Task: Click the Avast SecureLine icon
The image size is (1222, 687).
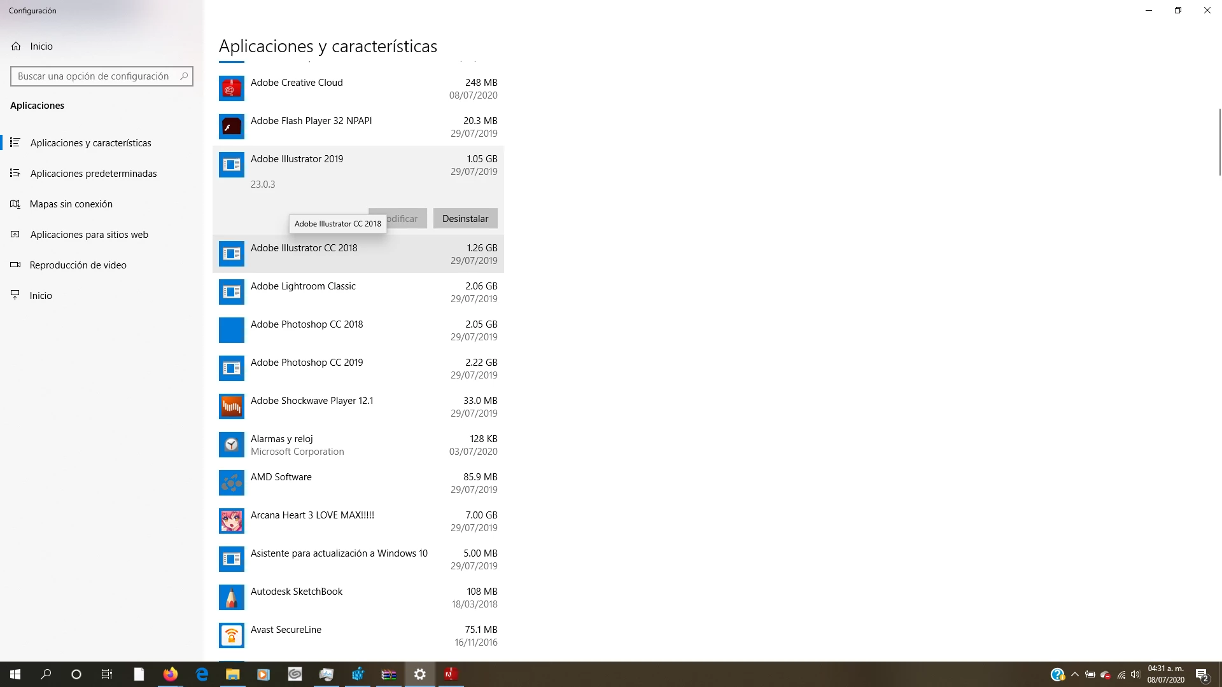Action: (231, 636)
